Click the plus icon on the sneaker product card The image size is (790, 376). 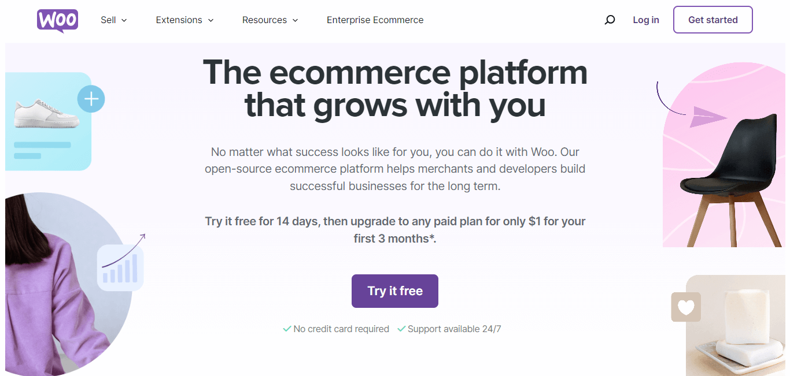(x=91, y=99)
